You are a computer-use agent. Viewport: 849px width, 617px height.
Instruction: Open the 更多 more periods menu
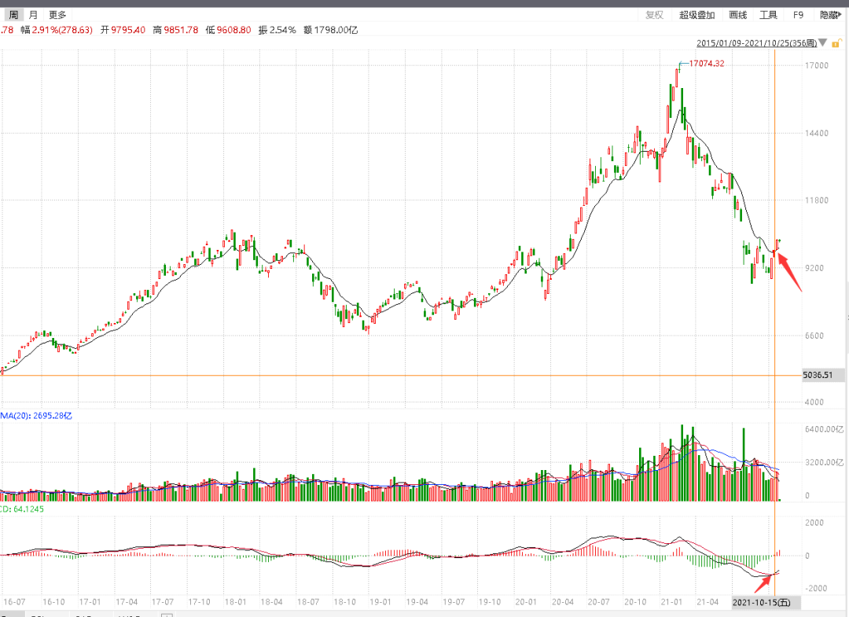tap(57, 15)
